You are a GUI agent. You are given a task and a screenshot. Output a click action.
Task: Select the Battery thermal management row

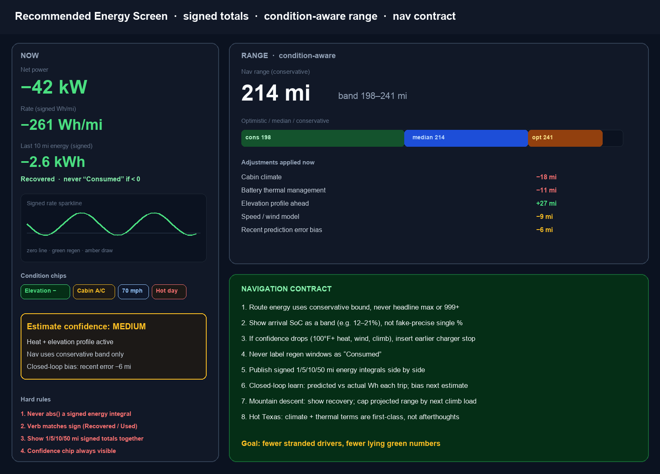[399, 190]
